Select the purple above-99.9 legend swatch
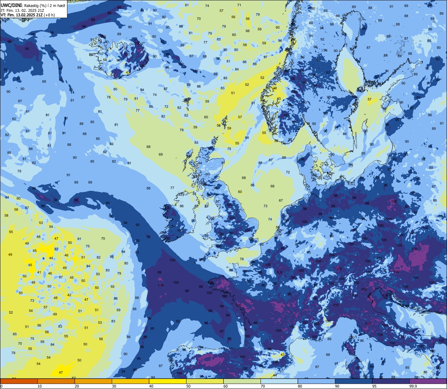The image size is (447, 389). click(x=428, y=381)
